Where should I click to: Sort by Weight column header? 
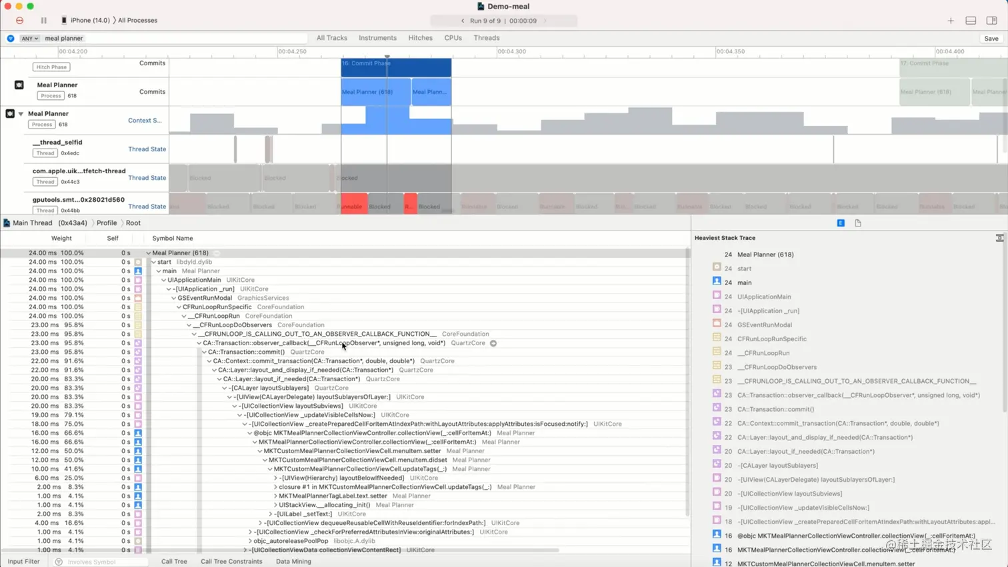coord(61,238)
